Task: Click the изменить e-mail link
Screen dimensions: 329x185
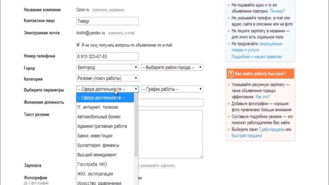Action: point(121,33)
